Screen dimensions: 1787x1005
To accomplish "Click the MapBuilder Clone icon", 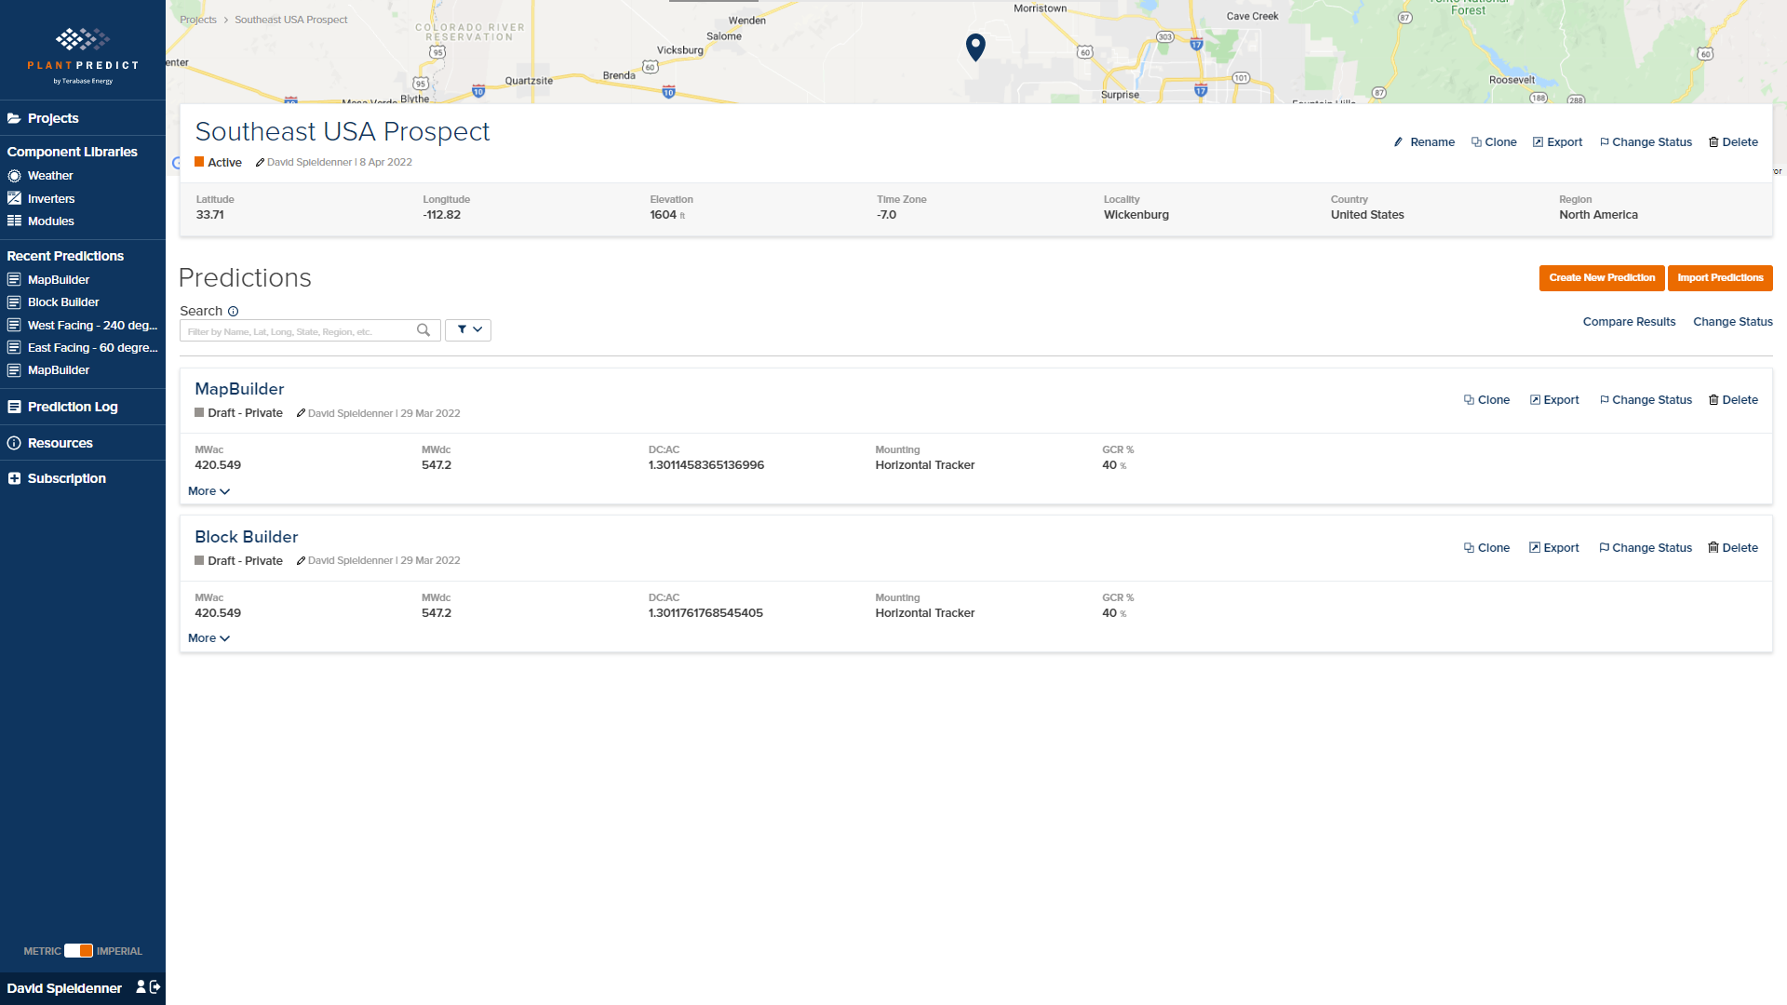I will click(1469, 400).
